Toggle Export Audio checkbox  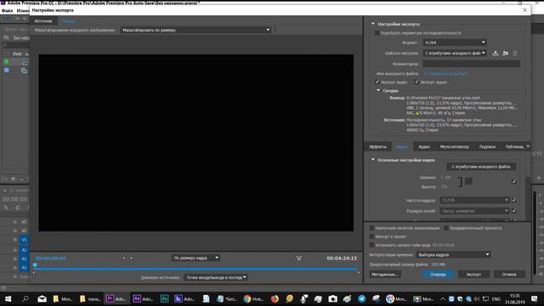pyautogui.click(x=416, y=82)
